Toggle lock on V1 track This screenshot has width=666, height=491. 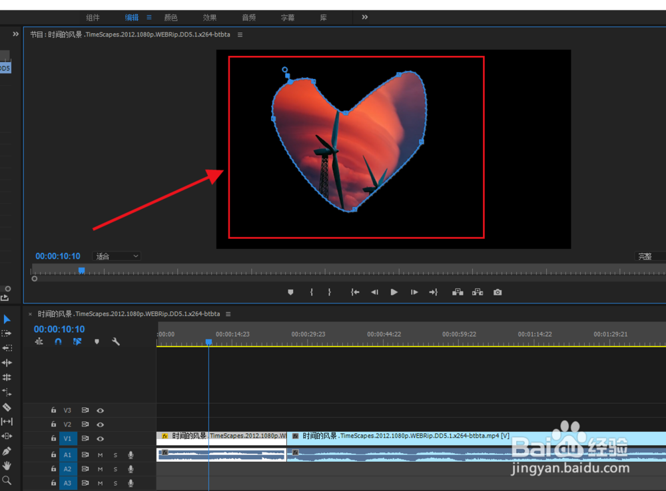coord(53,438)
